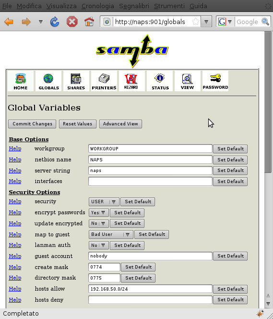Click the browser Forward arrow
This screenshot has width=273, height=319.
[26, 22]
